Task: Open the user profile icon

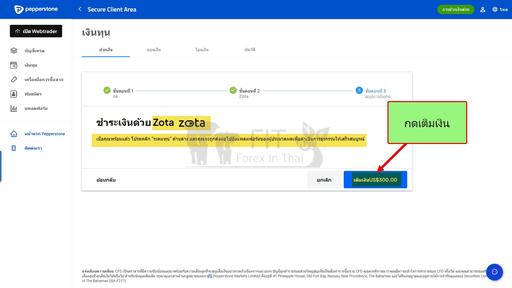Action: pos(483,10)
